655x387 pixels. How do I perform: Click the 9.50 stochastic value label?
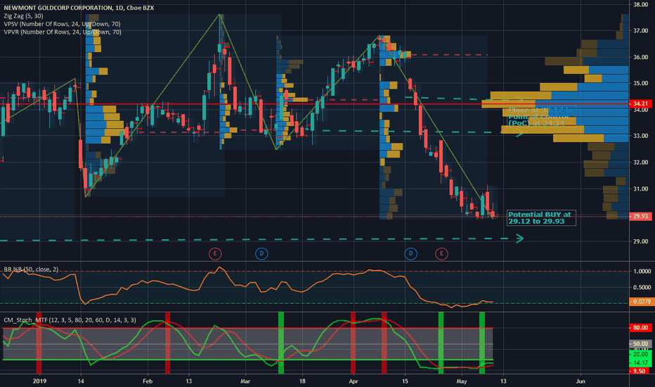click(640, 371)
